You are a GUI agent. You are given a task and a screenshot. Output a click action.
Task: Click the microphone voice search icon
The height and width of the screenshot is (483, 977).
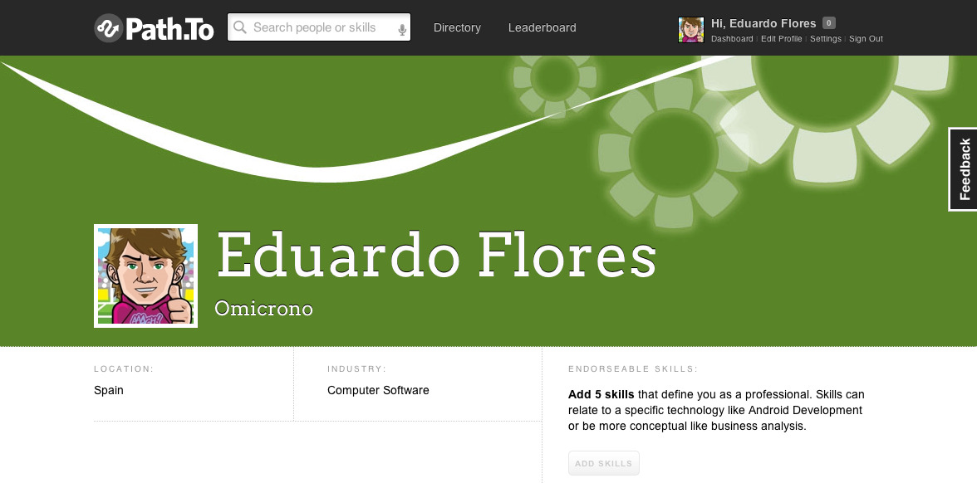click(402, 29)
